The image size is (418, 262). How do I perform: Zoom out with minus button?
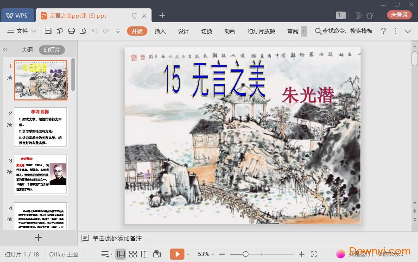pyautogui.click(x=222, y=254)
